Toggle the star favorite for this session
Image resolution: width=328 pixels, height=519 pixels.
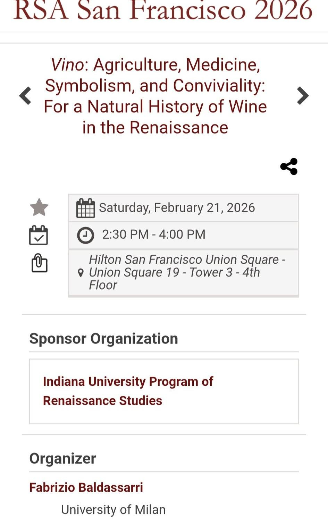pos(39,207)
